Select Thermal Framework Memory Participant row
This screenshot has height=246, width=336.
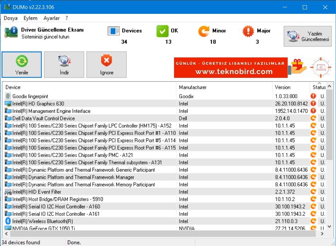(x=164, y=184)
